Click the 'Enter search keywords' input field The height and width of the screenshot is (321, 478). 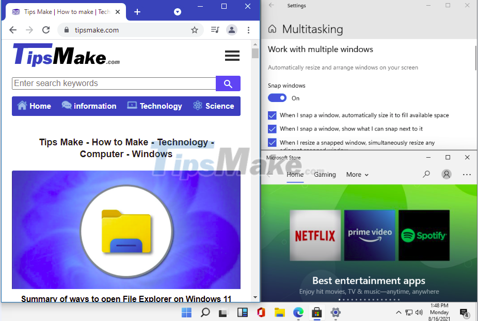pos(114,83)
